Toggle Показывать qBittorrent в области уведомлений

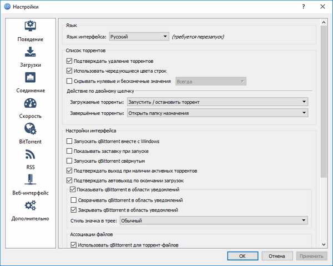point(73,189)
